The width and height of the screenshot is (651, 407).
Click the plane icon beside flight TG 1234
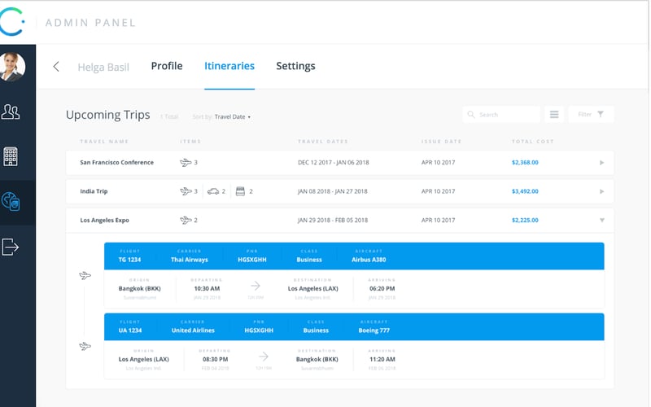pyautogui.click(x=85, y=275)
